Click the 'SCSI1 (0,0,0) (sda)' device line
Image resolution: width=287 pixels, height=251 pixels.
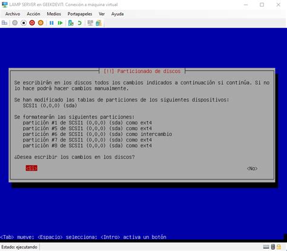pos(50,105)
